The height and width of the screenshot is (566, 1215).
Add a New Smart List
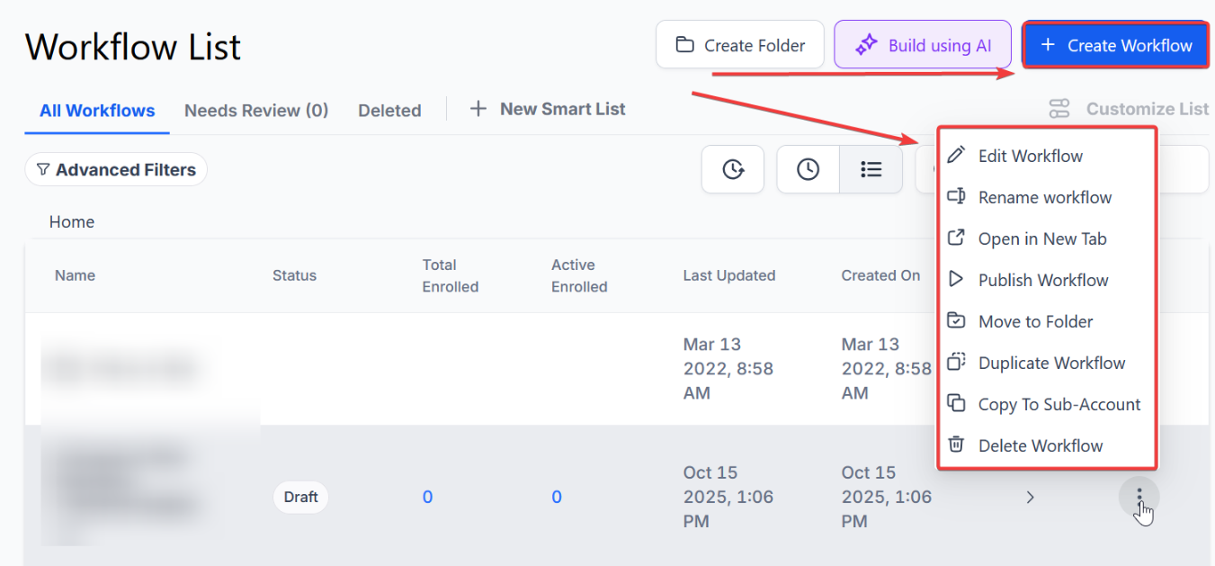(548, 109)
